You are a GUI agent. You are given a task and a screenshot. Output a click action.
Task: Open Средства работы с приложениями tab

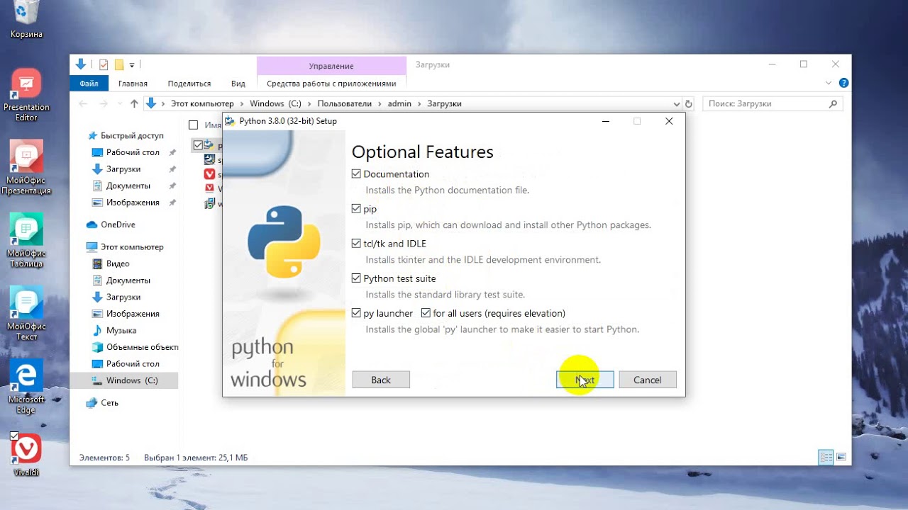pos(331,83)
